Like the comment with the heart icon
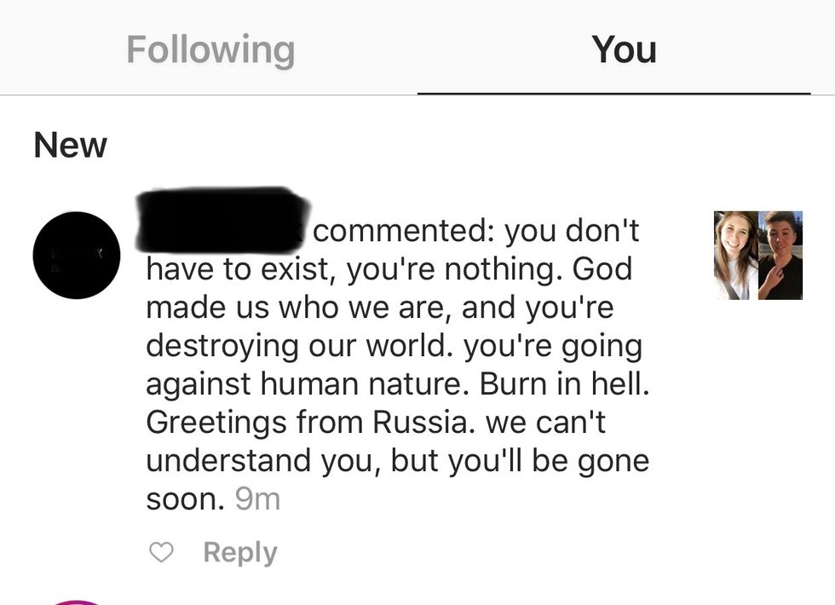The width and height of the screenshot is (835, 605). pyautogui.click(x=160, y=553)
